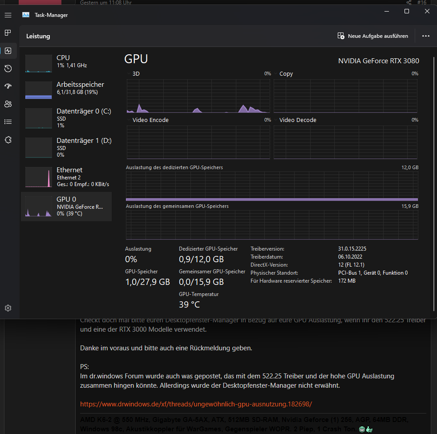Viewport: 437px width, 434px height.
Task: Click the driver version value 31.0.15.2225
Action: point(352,249)
